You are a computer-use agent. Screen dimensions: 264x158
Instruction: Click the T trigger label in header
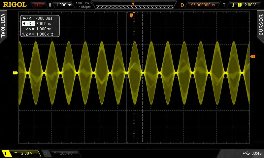coord(224,5)
